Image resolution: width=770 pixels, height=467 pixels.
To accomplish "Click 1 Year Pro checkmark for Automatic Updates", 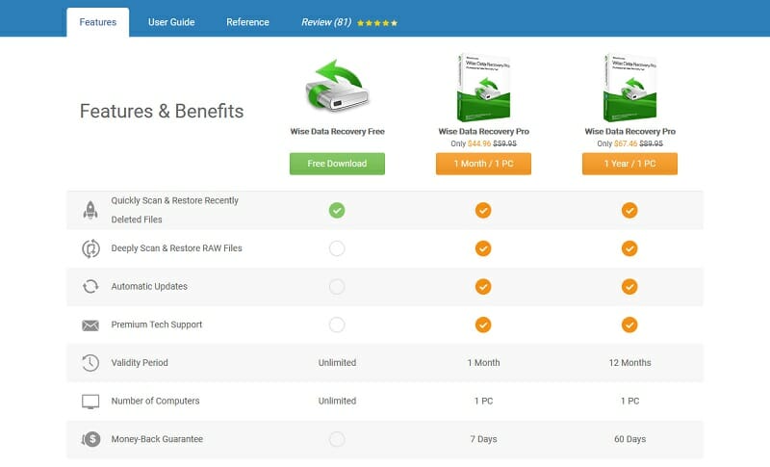I will point(629,286).
